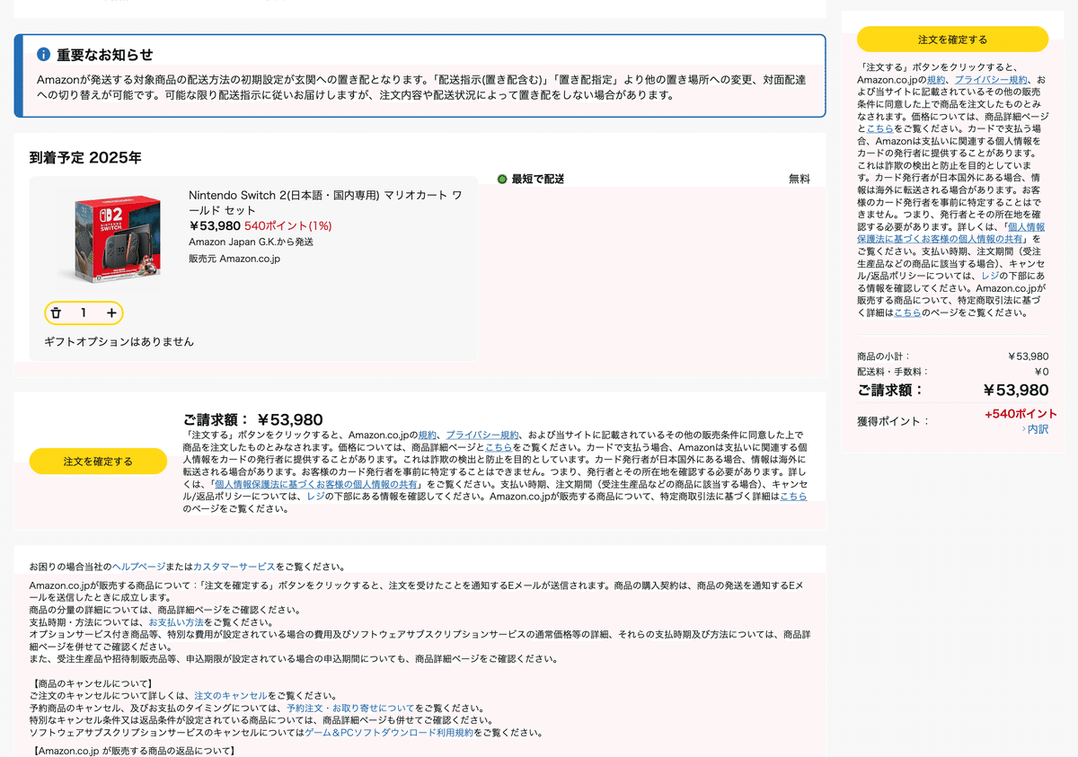Click the quantity value 1 in the stepper
Image resolution: width=1078 pixels, height=757 pixels.
click(x=84, y=312)
